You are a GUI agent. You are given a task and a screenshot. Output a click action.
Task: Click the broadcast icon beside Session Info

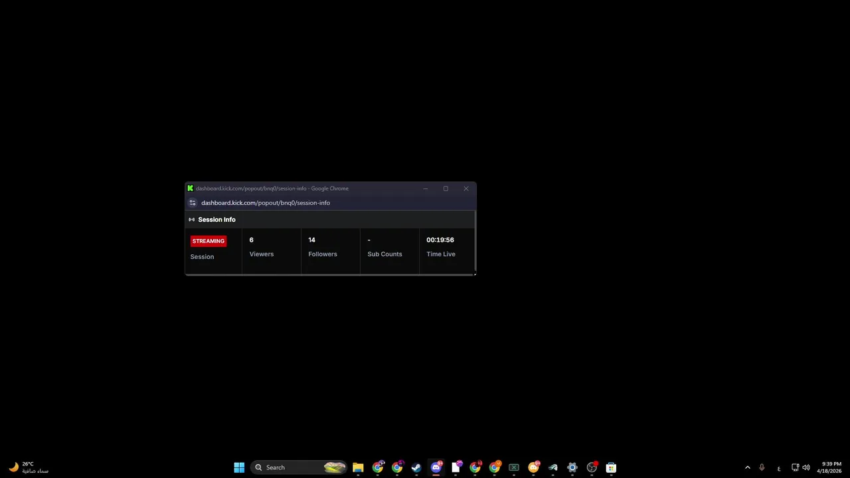pyautogui.click(x=191, y=220)
